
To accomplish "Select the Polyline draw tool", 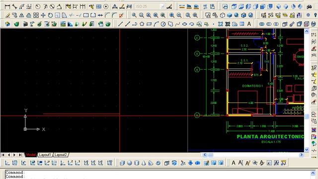I will (x=135, y=24).
